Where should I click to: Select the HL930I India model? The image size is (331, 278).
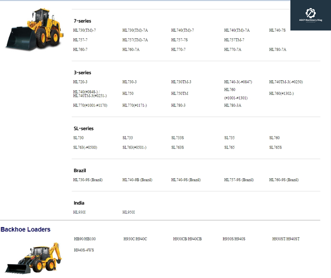tap(79, 212)
